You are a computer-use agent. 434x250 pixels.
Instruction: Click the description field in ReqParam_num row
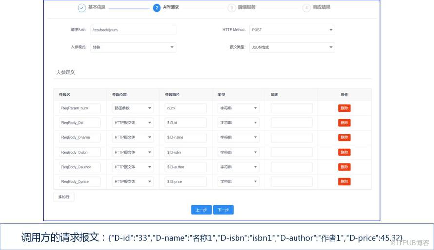[x=292, y=108]
